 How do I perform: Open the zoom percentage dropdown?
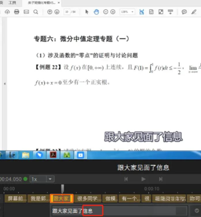click(132, 12)
